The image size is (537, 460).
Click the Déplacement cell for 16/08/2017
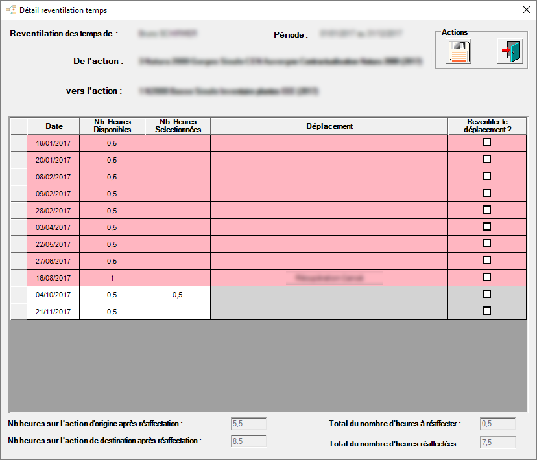click(x=329, y=278)
